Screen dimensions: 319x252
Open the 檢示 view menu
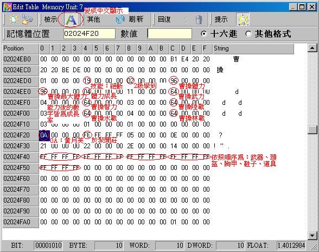50,20
